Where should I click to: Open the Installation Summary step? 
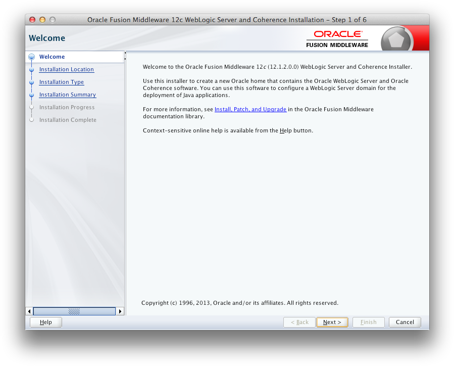(68, 95)
